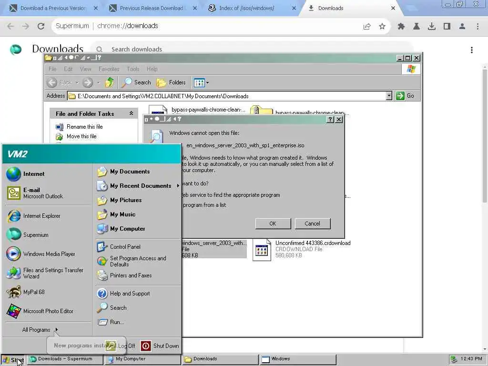488x366 pixels.
Task: Open View menu in Explorer
Action: (x=86, y=69)
